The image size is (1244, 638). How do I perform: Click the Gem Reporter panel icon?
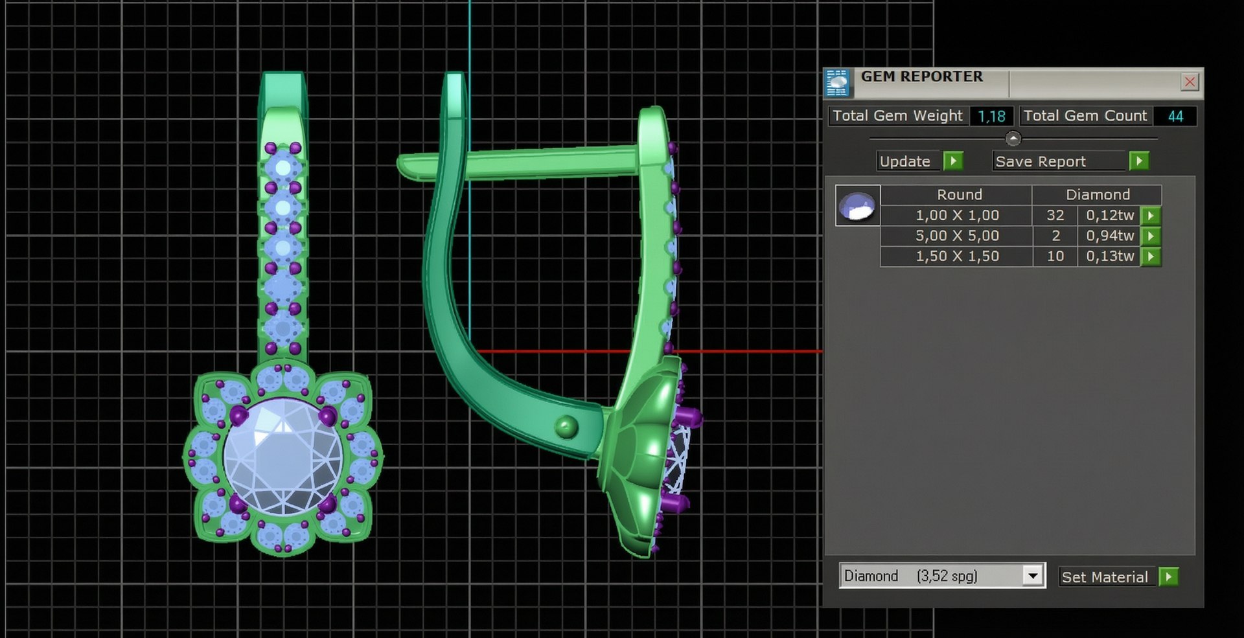click(x=837, y=83)
